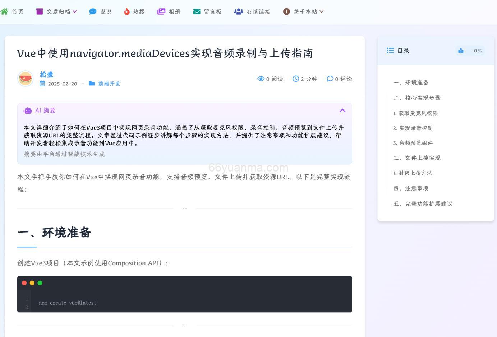Select 三、文件上传实现 in the outline
This screenshot has height=337, width=497.
pos(417,158)
